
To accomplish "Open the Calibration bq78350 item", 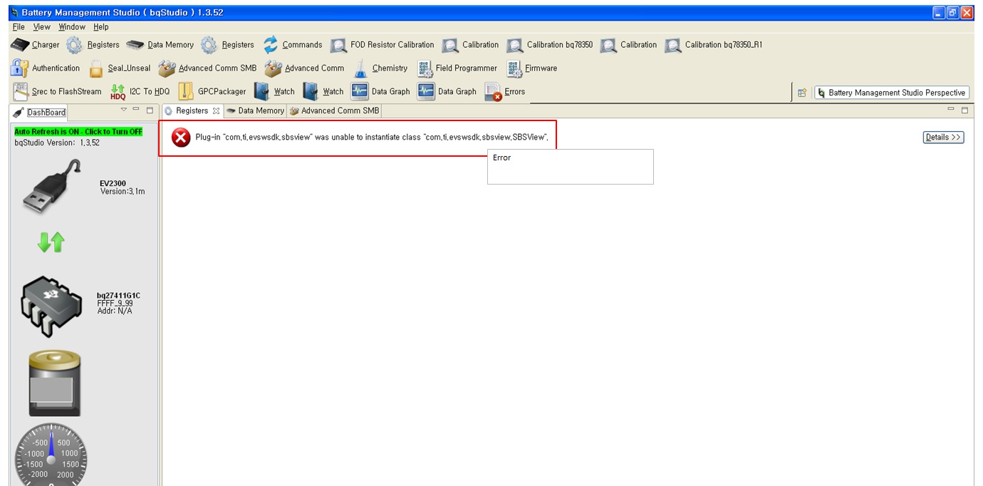I will (x=550, y=45).
